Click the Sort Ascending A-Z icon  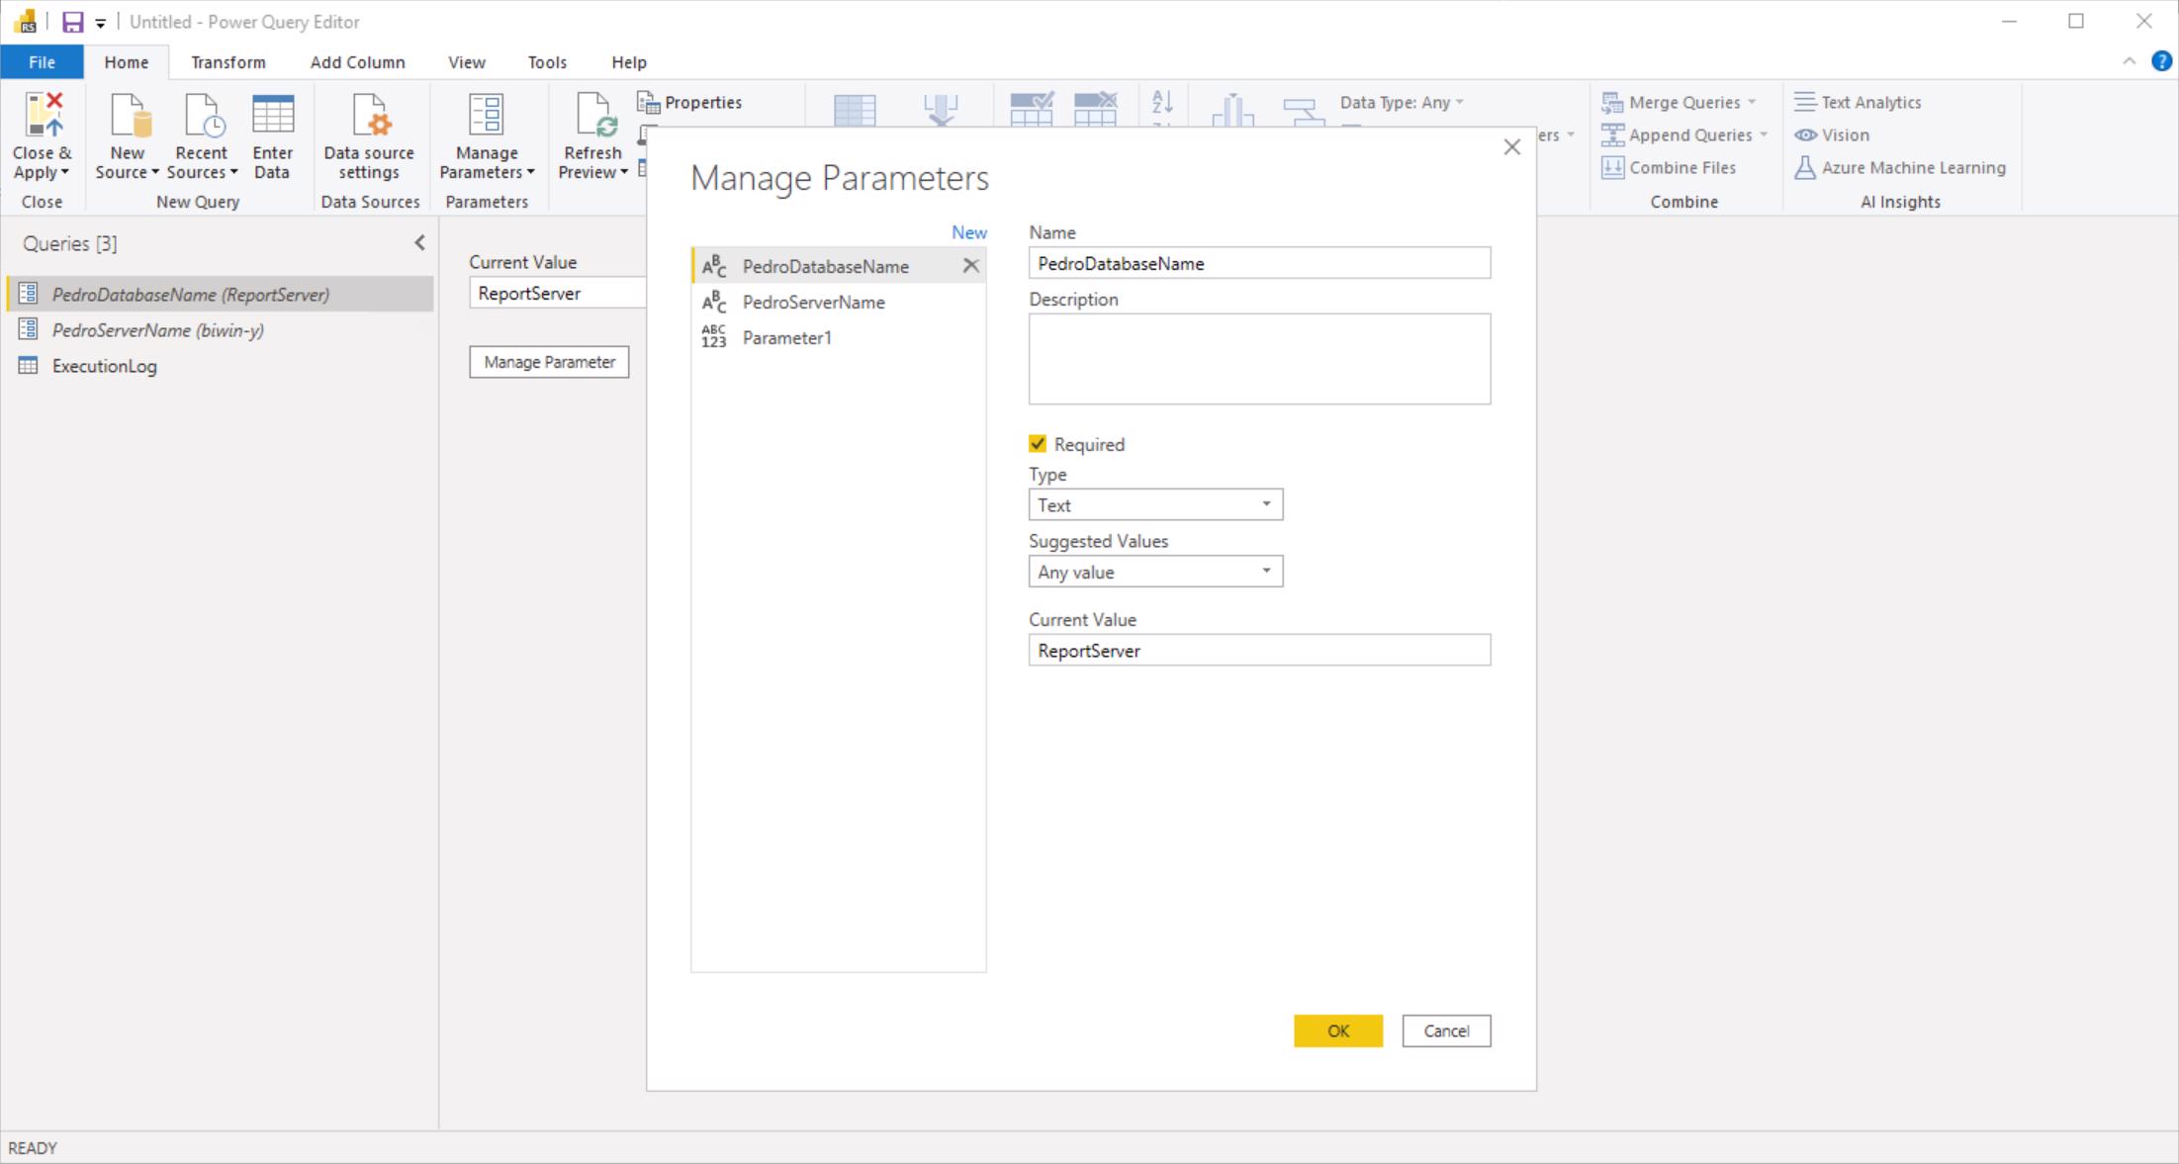point(1162,102)
